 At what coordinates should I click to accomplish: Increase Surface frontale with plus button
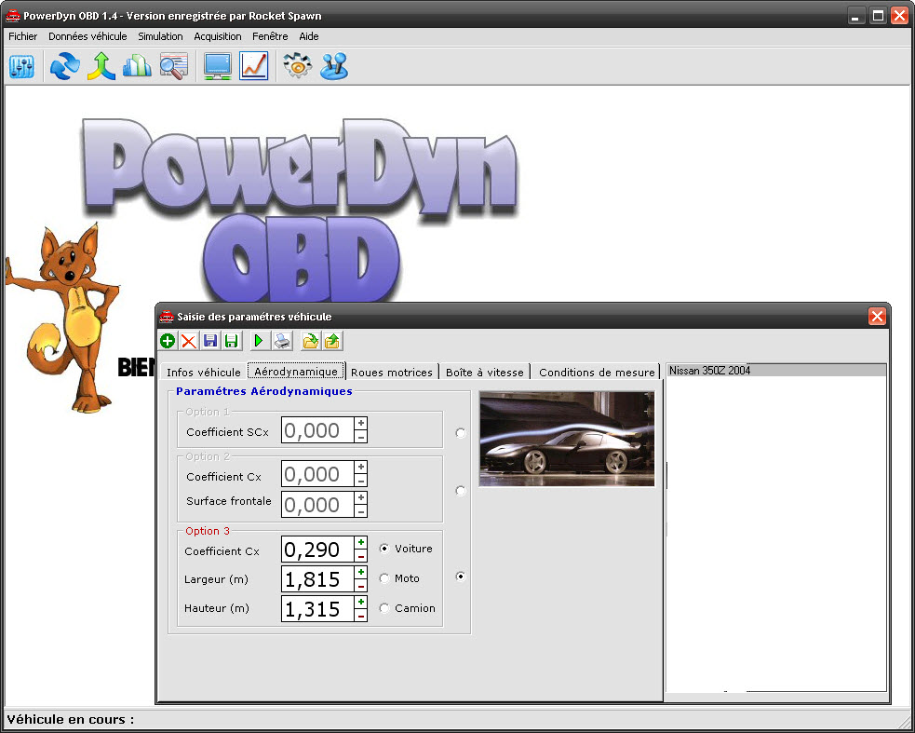pos(361,497)
